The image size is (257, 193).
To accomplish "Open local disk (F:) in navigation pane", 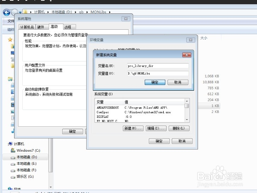I will tap(27, 170).
